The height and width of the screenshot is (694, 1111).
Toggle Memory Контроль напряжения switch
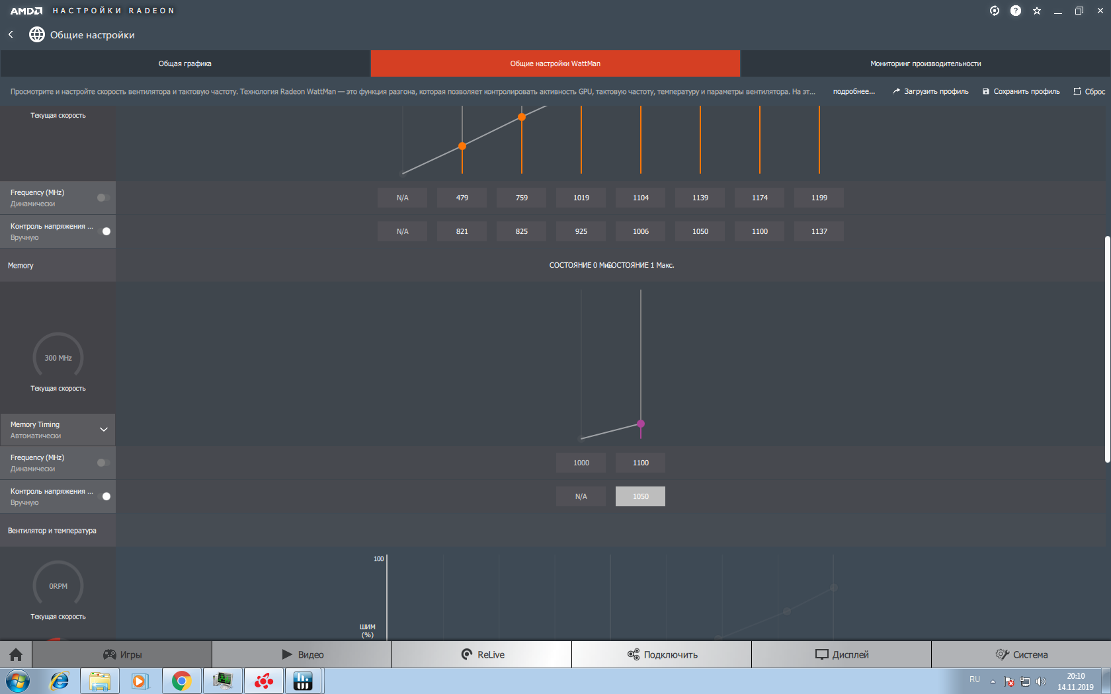click(103, 496)
